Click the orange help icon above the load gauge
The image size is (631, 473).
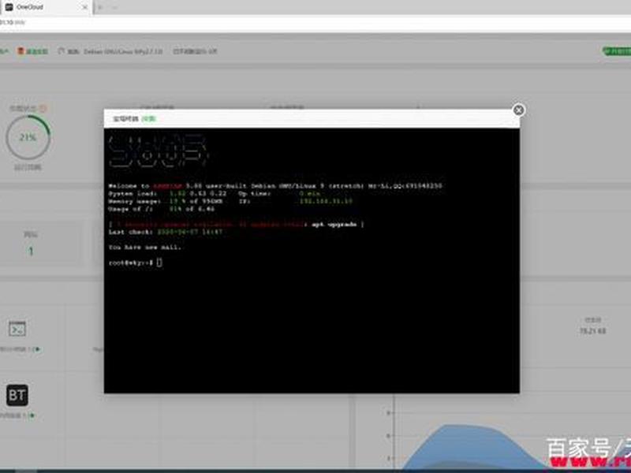43,108
